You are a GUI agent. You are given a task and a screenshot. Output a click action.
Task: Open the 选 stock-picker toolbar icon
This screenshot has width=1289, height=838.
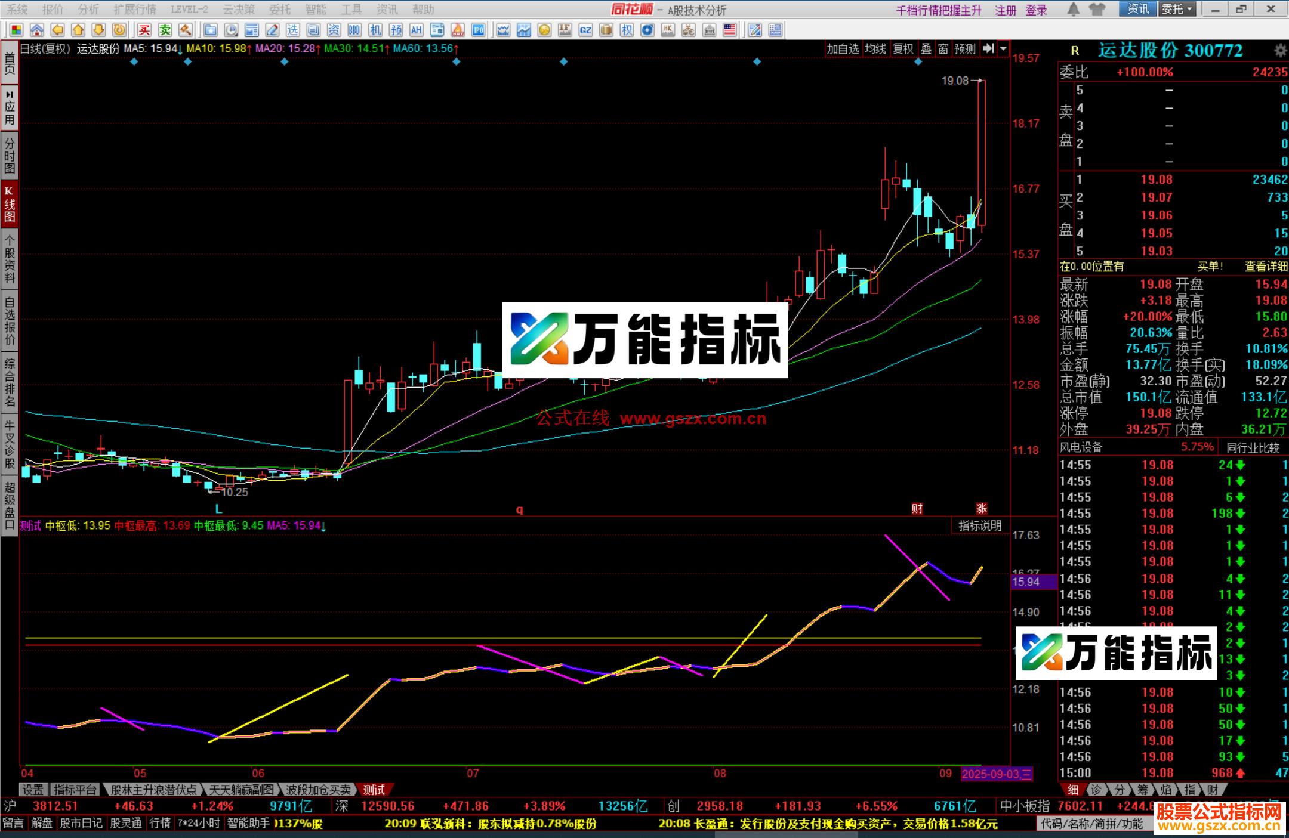tap(293, 30)
